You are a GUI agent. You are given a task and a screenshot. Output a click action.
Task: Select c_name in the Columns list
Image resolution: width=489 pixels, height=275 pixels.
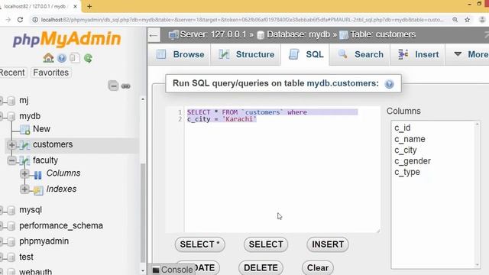[x=410, y=139]
